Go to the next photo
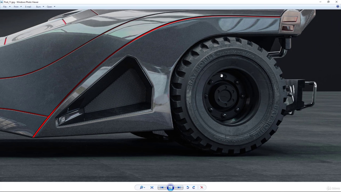This screenshot has width=341, height=192. (179, 187)
